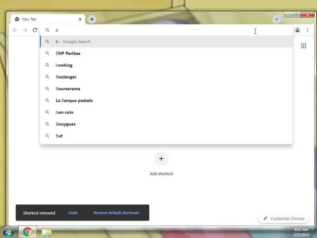Choose the BNP Paribas suggestion
Image resolution: width=317 pixels, height=238 pixels.
tap(166, 53)
